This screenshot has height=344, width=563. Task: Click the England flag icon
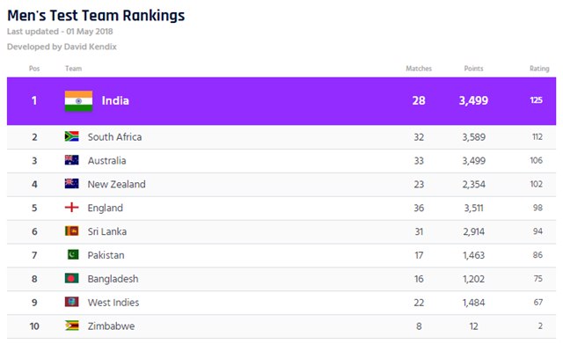click(72, 207)
